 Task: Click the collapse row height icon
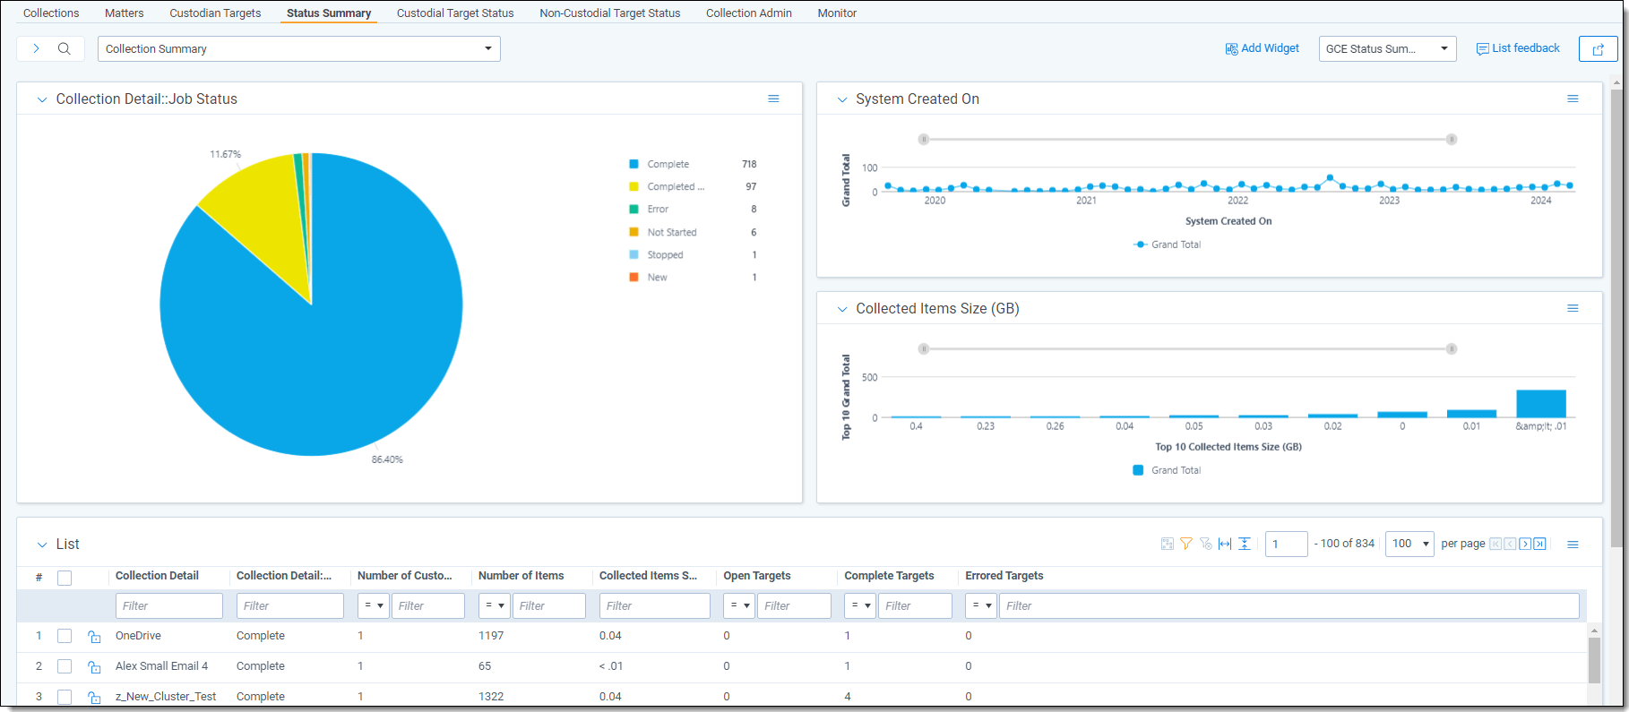click(1245, 544)
